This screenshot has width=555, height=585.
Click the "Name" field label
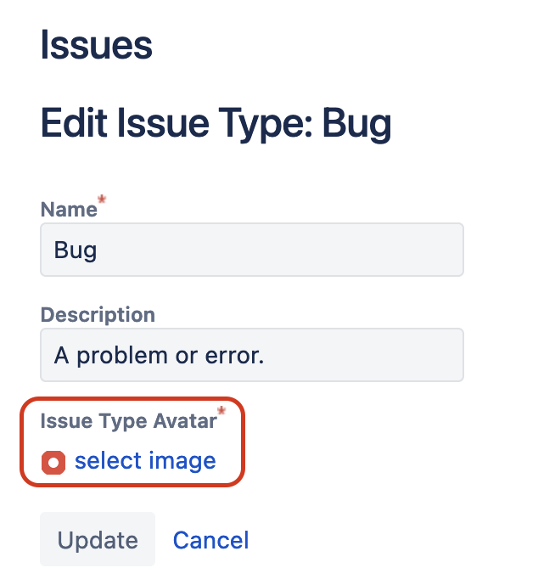pos(69,210)
